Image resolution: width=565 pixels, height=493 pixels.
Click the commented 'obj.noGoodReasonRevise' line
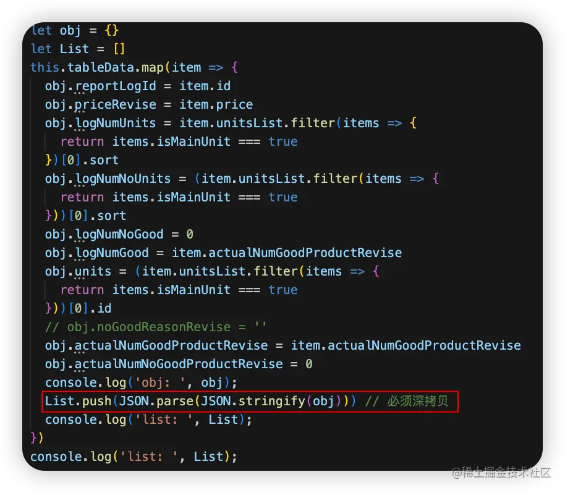(x=156, y=327)
